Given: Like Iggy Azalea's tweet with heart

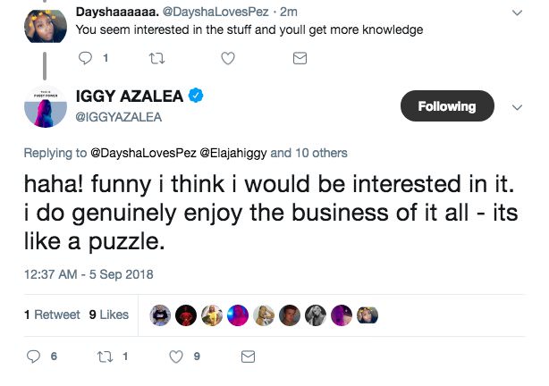Looking at the screenshot, I should [176, 356].
